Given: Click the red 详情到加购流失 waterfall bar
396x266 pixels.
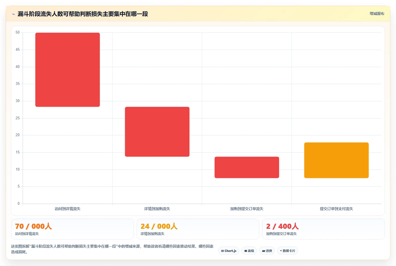Looking at the screenshot, I should pos(157,132).
